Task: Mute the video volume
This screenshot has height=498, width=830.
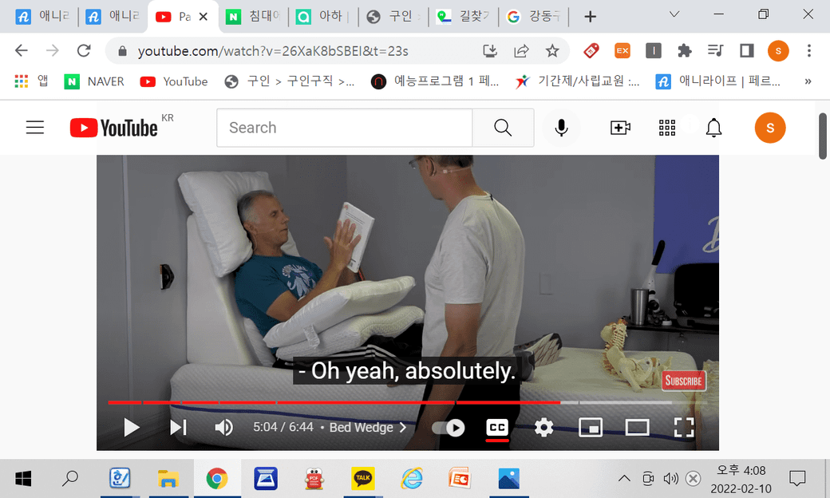Action: coord(223,428)
